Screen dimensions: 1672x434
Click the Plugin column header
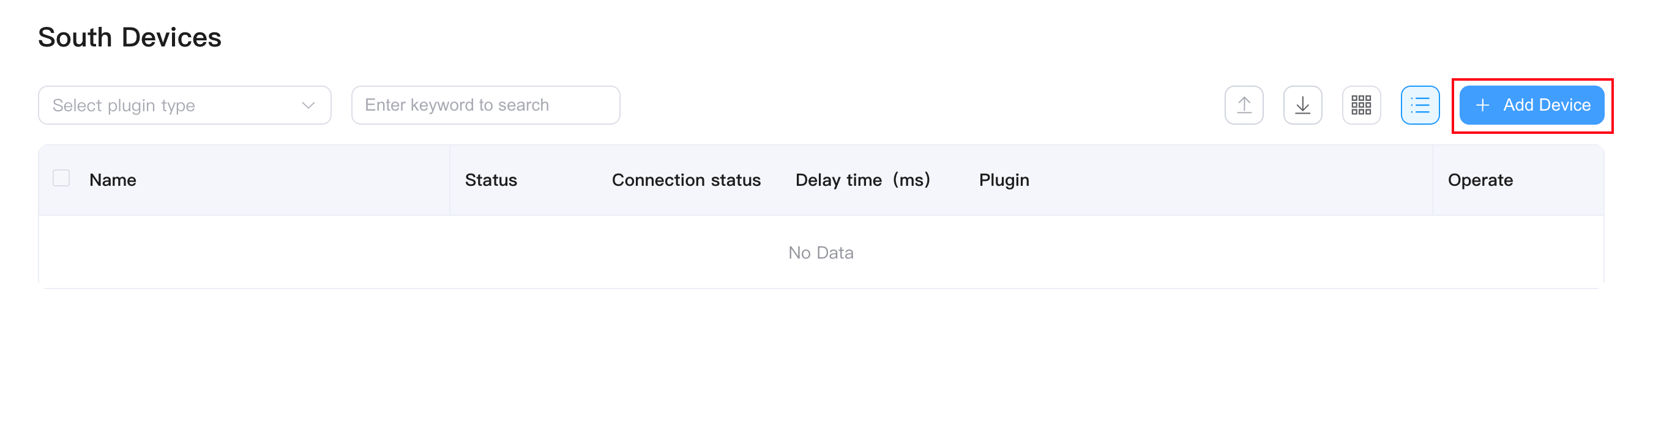tap(1004, 180)
